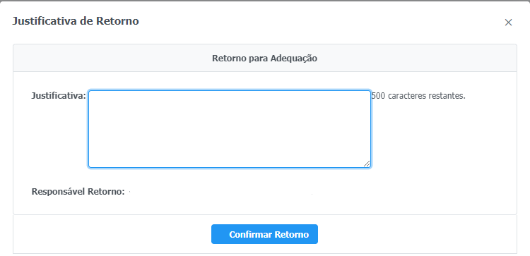Screen dimensions: 530x256
Task: Click the Justificativa de Retorno dialog title
Action: coord(76,21)
